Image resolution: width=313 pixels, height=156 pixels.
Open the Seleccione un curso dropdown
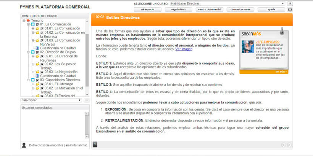pos(227,3)
